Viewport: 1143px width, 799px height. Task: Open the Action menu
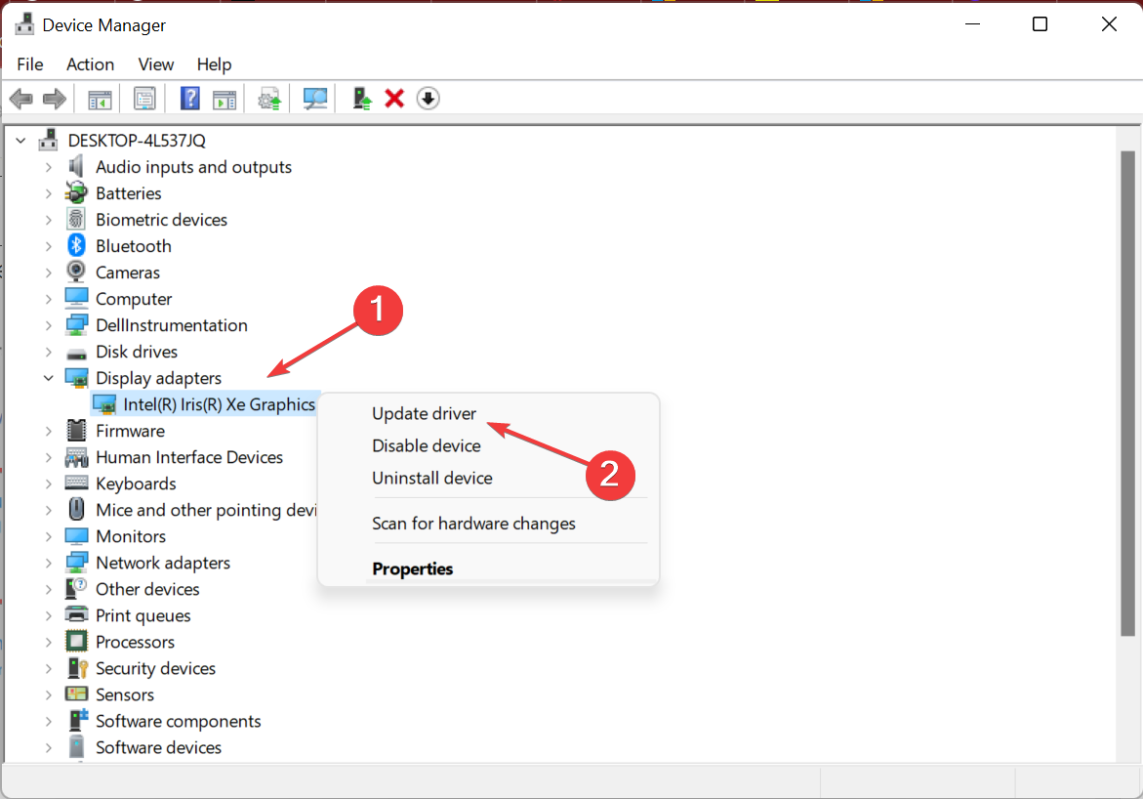[91, 64]
